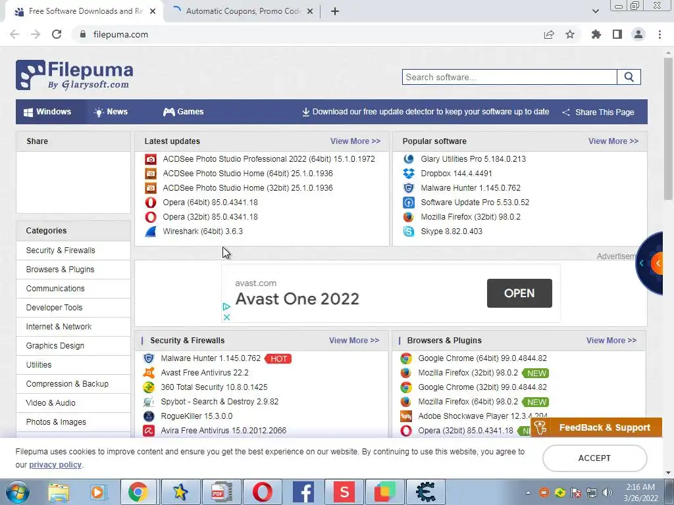
Task: Click Glary Utilities Pro icon
Action: (408, 159)
